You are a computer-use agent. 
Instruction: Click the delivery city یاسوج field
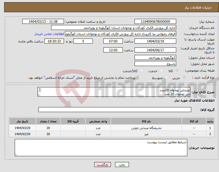[155, 64]
